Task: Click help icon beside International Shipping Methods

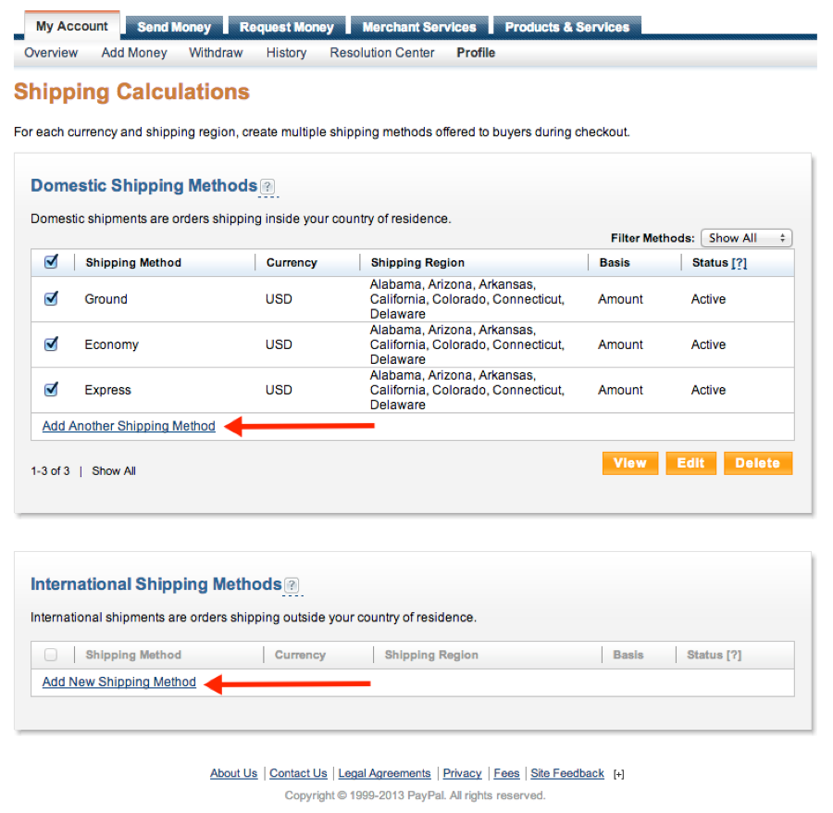Action: coord(292,585)
